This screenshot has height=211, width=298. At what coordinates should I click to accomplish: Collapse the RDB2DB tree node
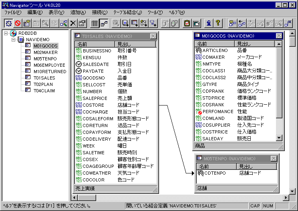point(6,33)
